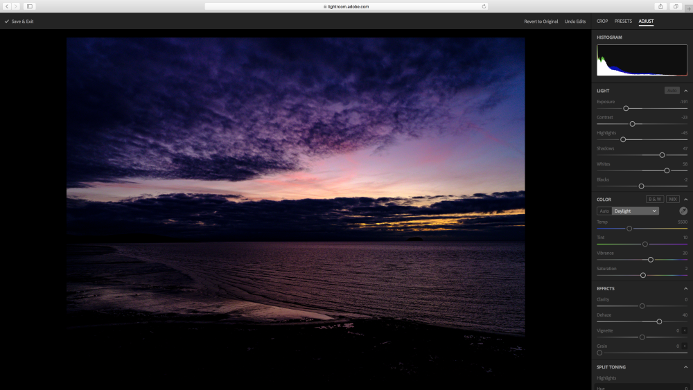Click the Exposure slider handle
The width and height of the screenshot is (693, 390).
626,108
